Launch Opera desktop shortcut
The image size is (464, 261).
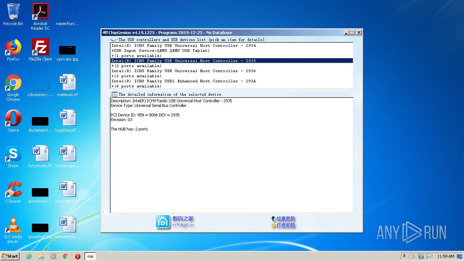click(13, 121)
